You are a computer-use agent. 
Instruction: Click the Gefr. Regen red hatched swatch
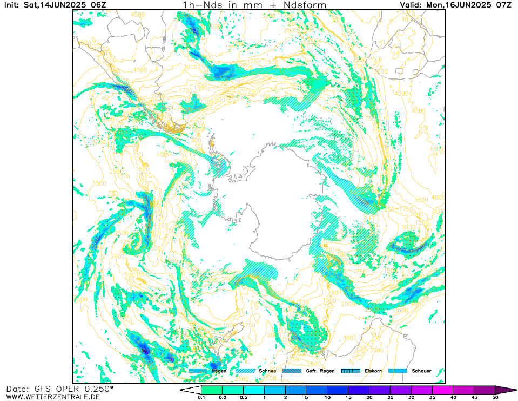(x=292, y=371)
